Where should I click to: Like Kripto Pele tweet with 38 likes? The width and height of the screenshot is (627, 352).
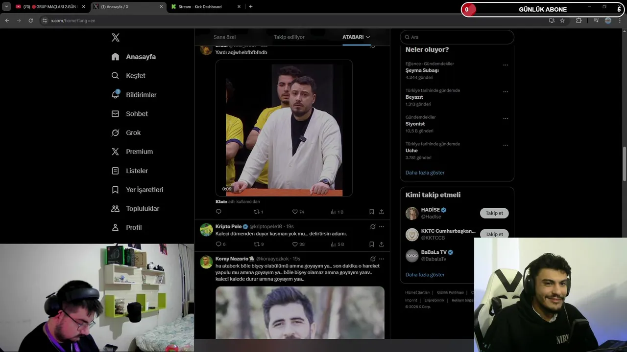point(295,244)
